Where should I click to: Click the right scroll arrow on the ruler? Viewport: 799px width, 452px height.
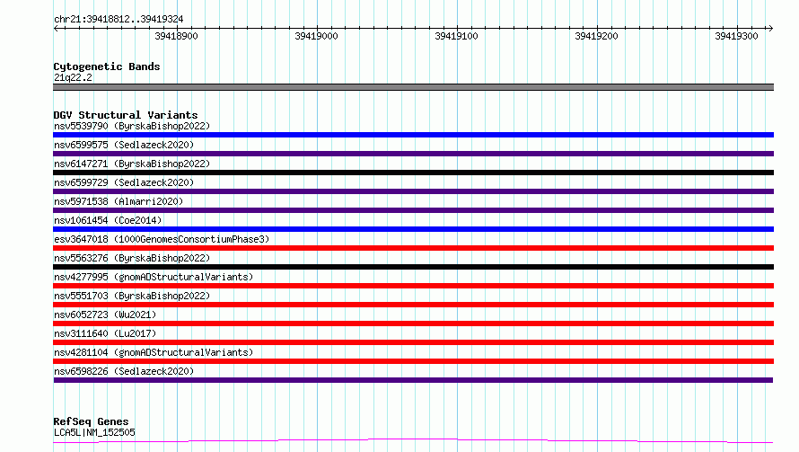tap(770, 28)
